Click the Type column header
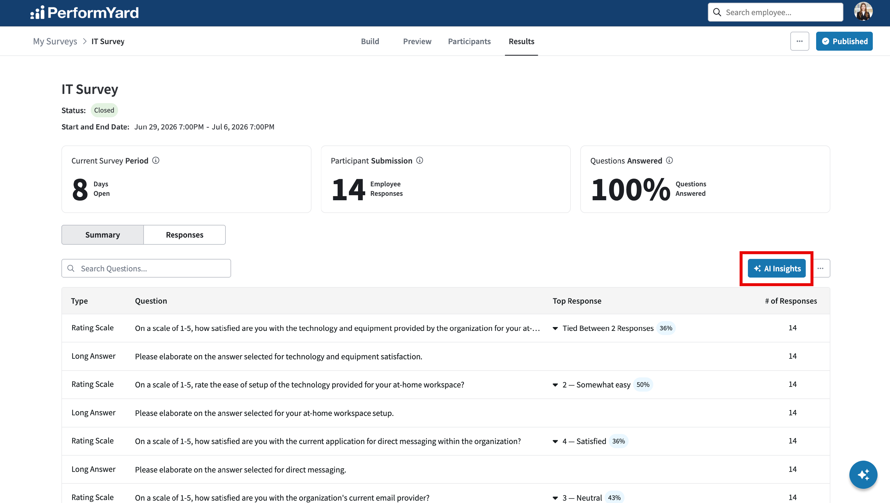Viewport: 890px width, 503px height. pos(79,301)
